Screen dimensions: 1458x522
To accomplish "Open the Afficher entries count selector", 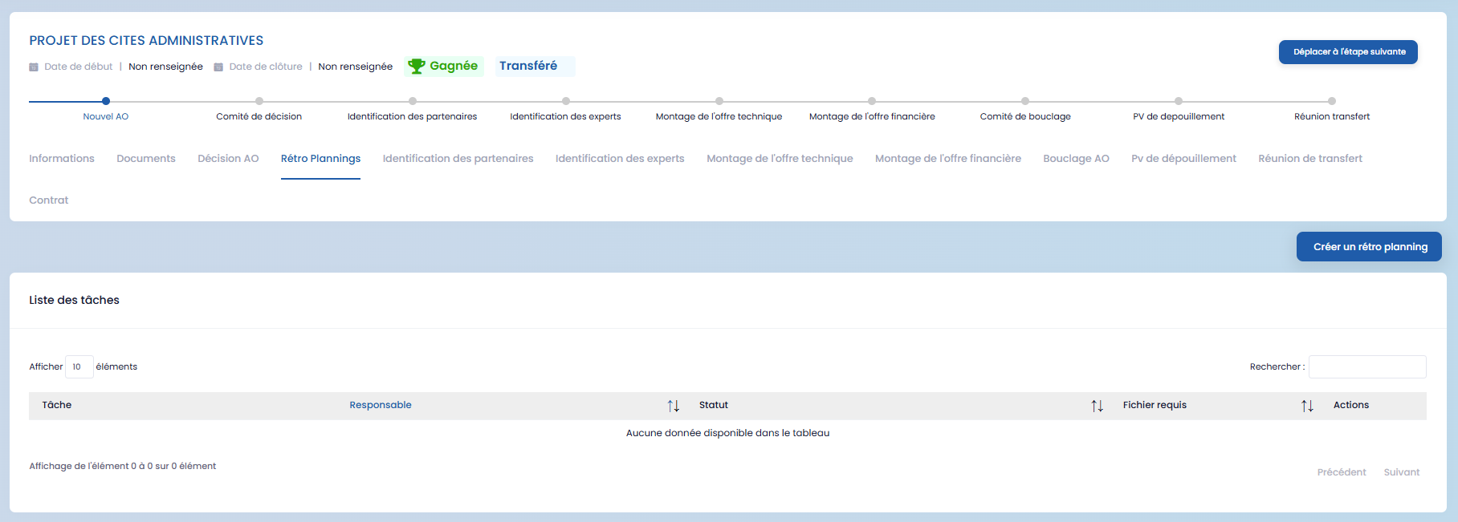I will tap(79, 366).
